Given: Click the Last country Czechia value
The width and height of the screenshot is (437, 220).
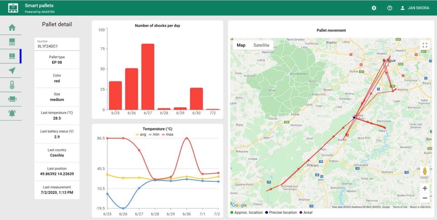Looking at the screenshot, I should pos(57,155).
